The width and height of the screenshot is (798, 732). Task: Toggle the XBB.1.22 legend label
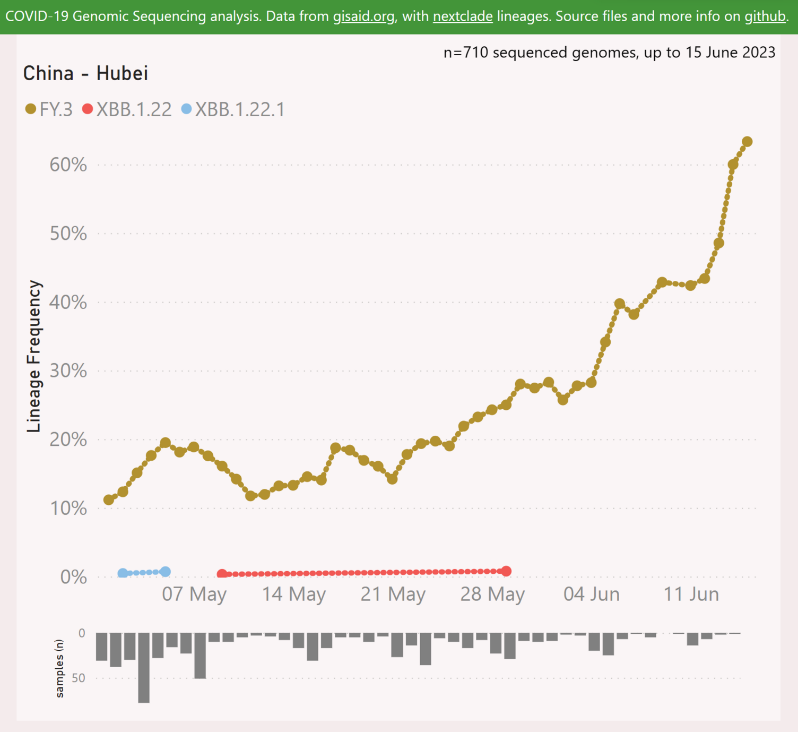pos(134,110)
